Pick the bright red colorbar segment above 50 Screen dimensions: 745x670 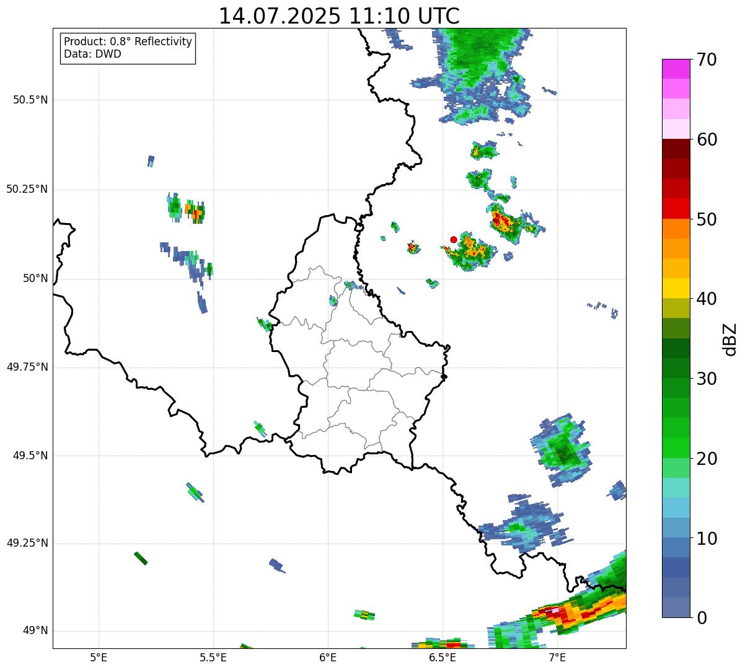point(676,209)
